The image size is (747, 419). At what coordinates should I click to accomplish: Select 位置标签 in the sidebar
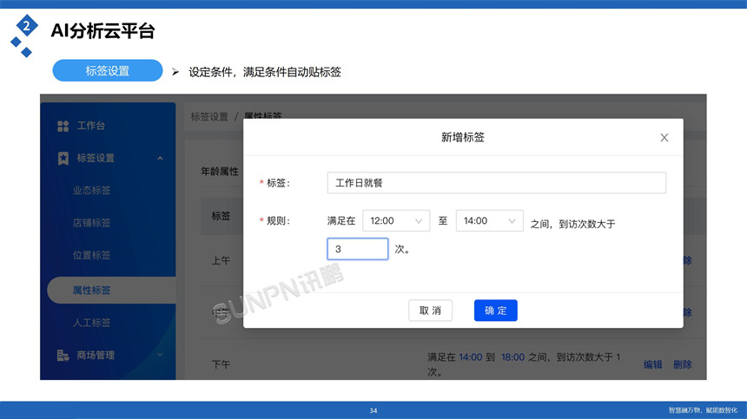91,255
